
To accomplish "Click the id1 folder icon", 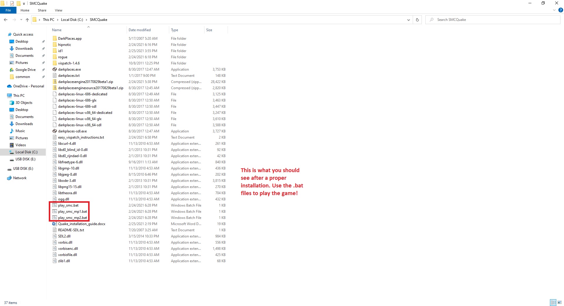I will pos(55,51).
